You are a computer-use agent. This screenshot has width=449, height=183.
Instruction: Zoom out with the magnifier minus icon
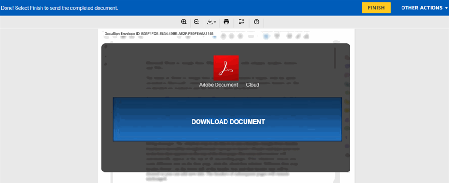point(197,22)
